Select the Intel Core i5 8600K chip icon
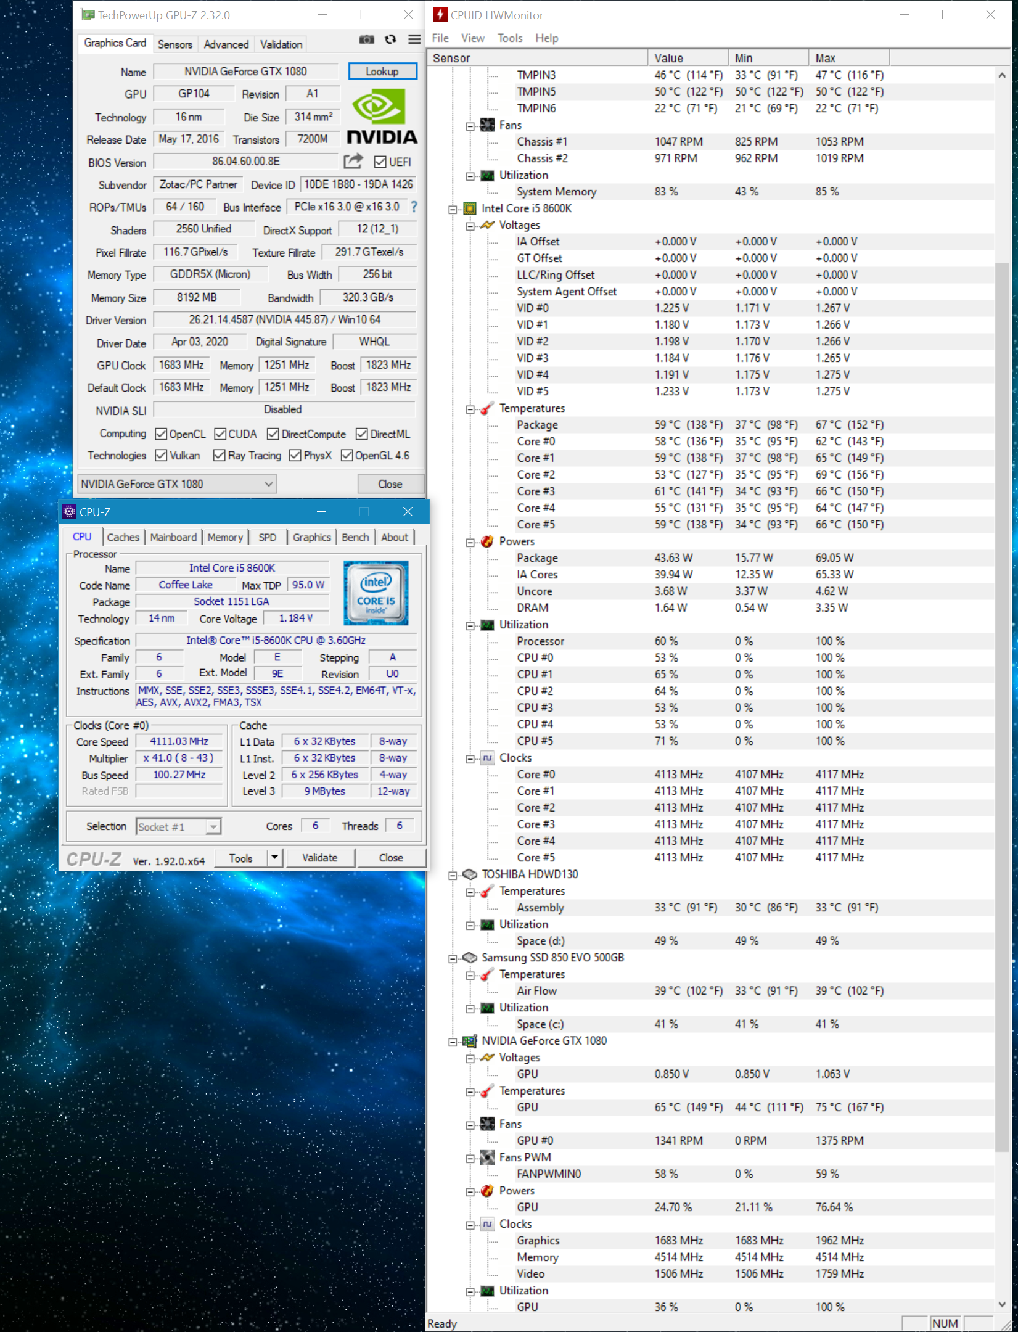 pos(470,208)
